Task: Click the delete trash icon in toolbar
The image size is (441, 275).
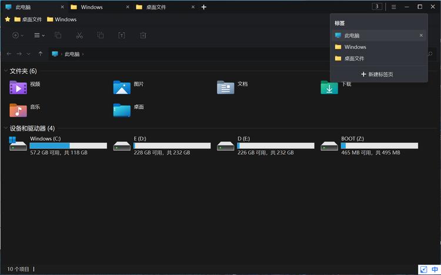Action: click(x=142, y=35)
